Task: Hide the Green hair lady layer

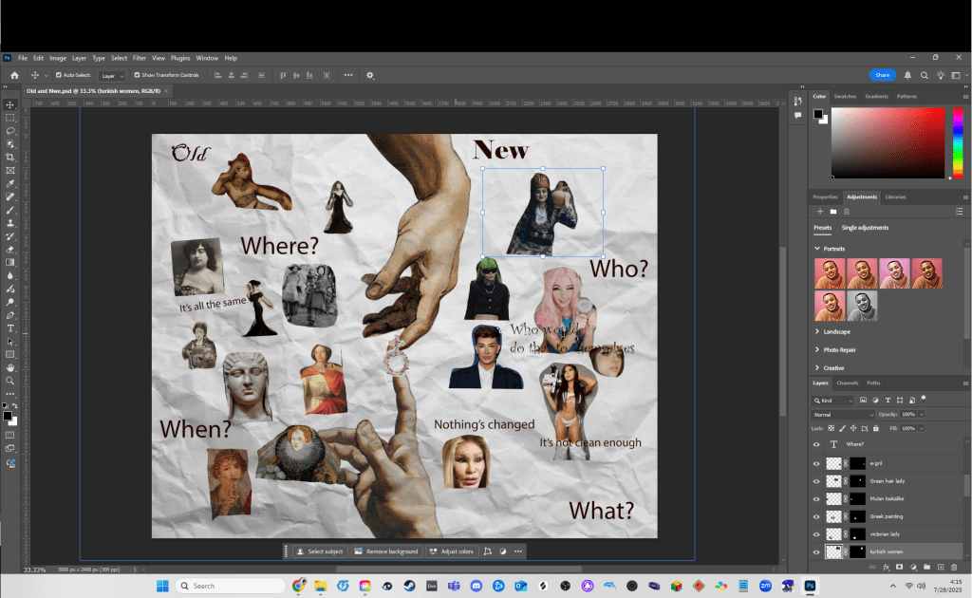Action: pyautogui.click(x=816, y=481)
